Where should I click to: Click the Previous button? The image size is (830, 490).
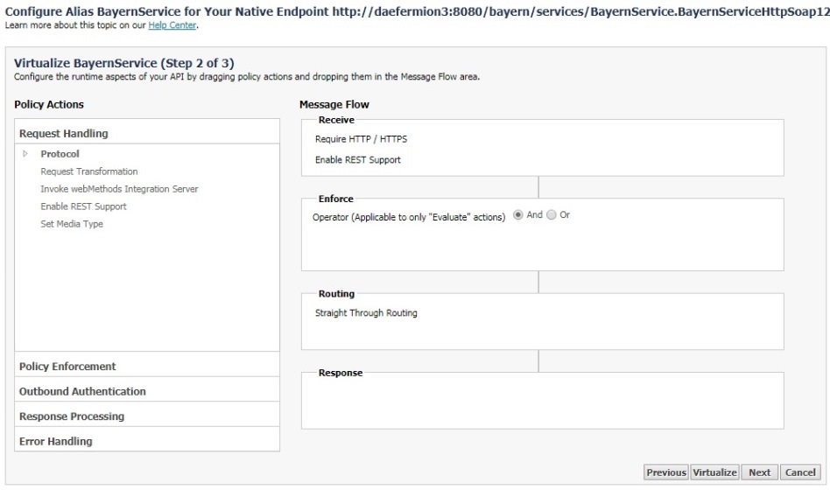666,472
